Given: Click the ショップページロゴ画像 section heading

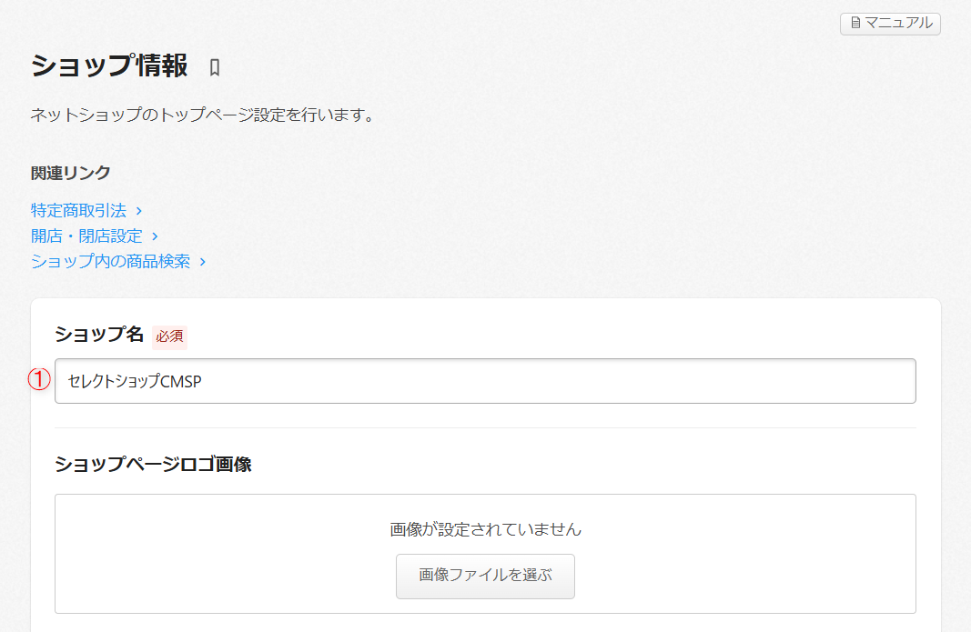Looking at the screenshot, I should tap(153, 464).
